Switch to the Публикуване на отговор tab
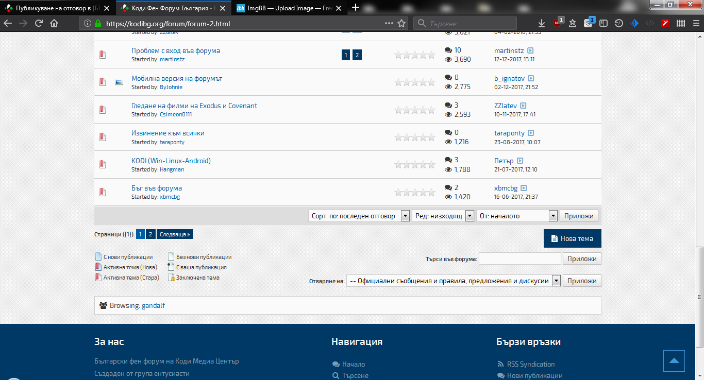Screen dimensions: 704x380 click(x=57, y=8)
